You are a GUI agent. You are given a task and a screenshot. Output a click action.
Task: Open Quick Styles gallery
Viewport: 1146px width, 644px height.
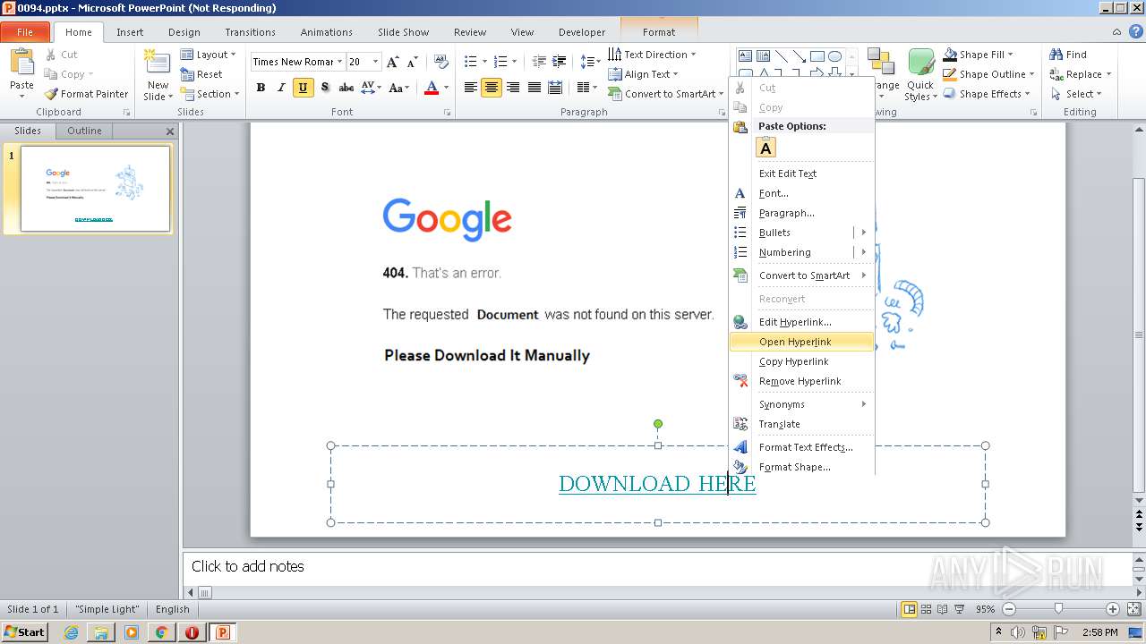[921, 75]
